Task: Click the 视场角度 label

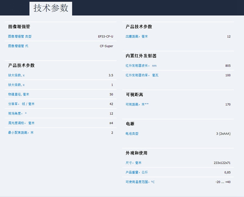Action: tap(17, 114)
